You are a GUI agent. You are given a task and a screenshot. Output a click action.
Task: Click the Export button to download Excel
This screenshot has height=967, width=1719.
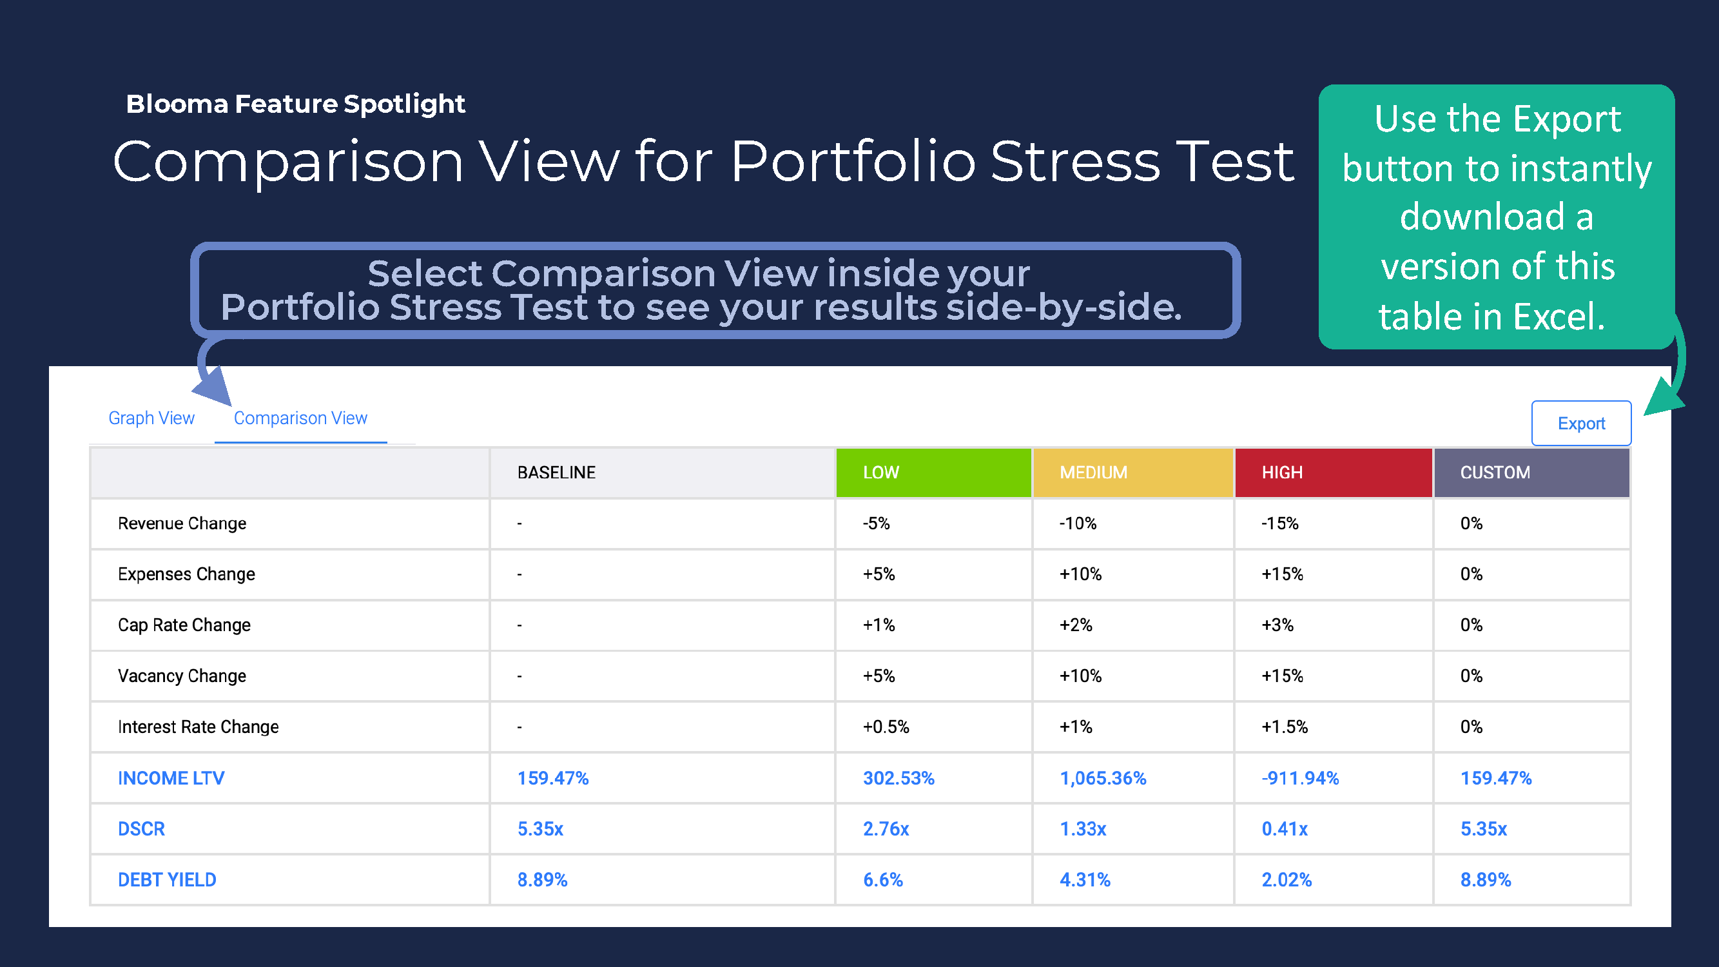pos(1581,423)
